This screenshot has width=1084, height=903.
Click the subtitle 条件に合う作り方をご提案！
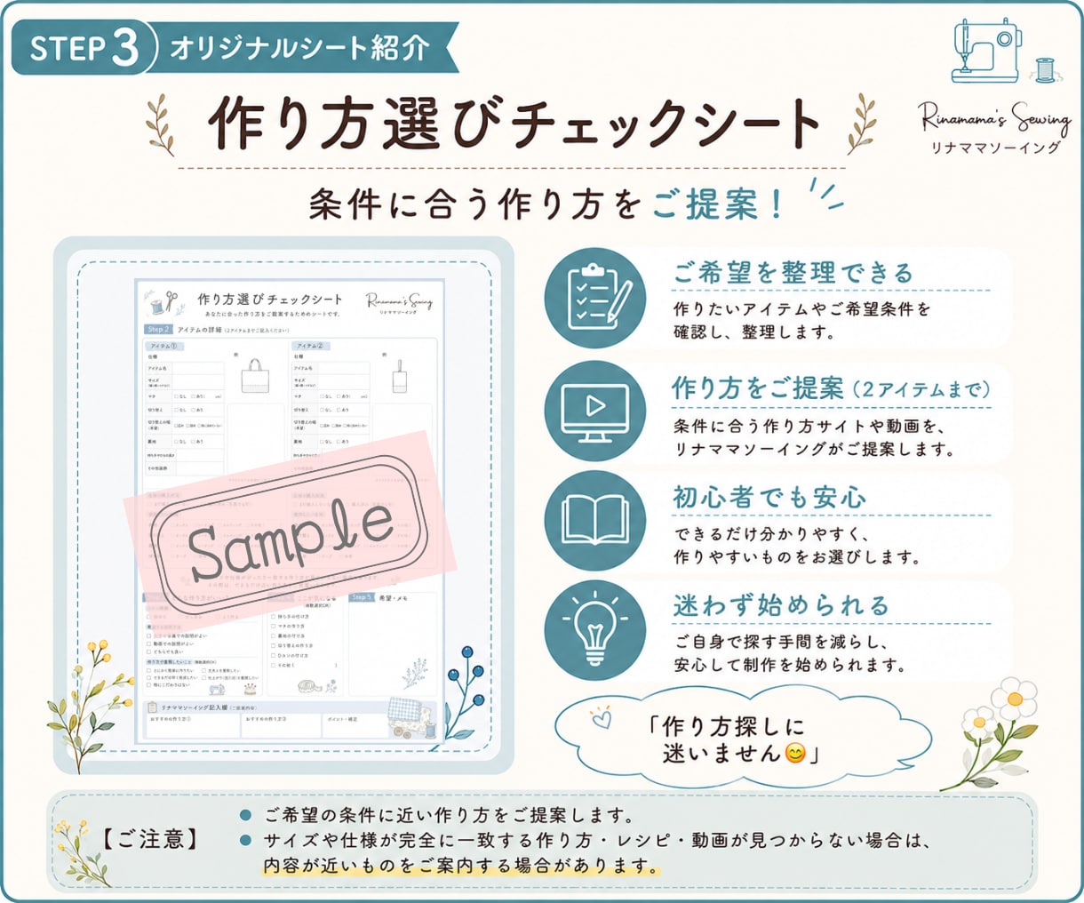[546, 205]
